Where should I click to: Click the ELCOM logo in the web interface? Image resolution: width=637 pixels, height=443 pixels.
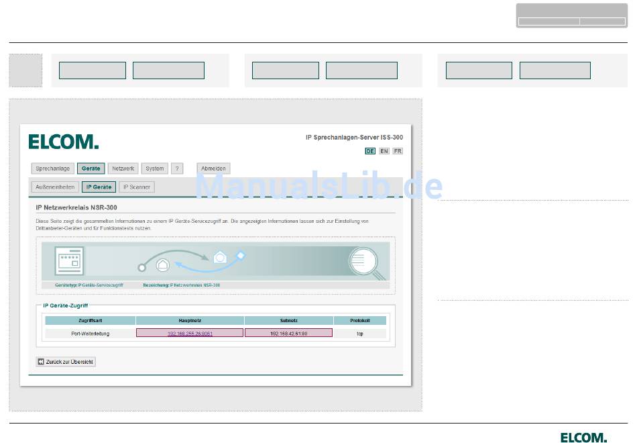[x=64, y=142]
